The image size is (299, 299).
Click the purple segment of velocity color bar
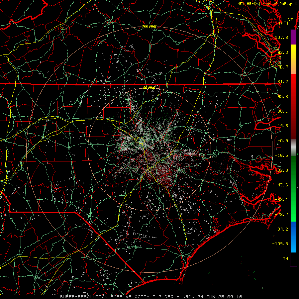pos(293,37)
